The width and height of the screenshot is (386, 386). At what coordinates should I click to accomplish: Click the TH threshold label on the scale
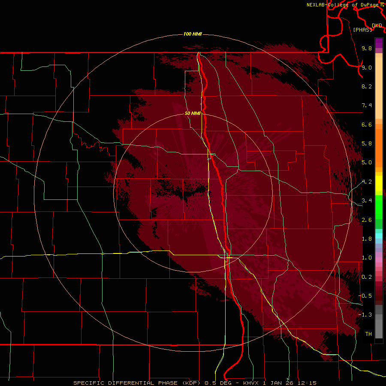[x=368, y=334]
